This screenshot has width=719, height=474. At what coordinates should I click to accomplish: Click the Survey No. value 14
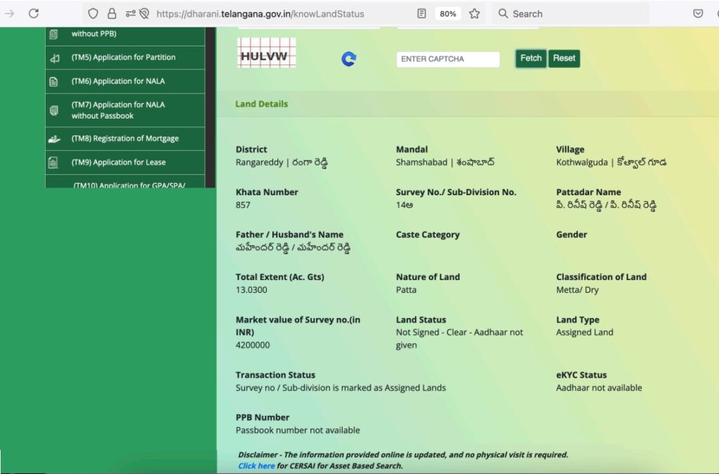pyautogui.click(x=404, y=205)
